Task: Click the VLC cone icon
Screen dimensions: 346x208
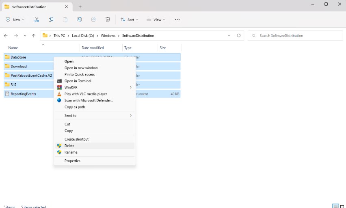Action: pyautogui.click(x=59, y=94)
